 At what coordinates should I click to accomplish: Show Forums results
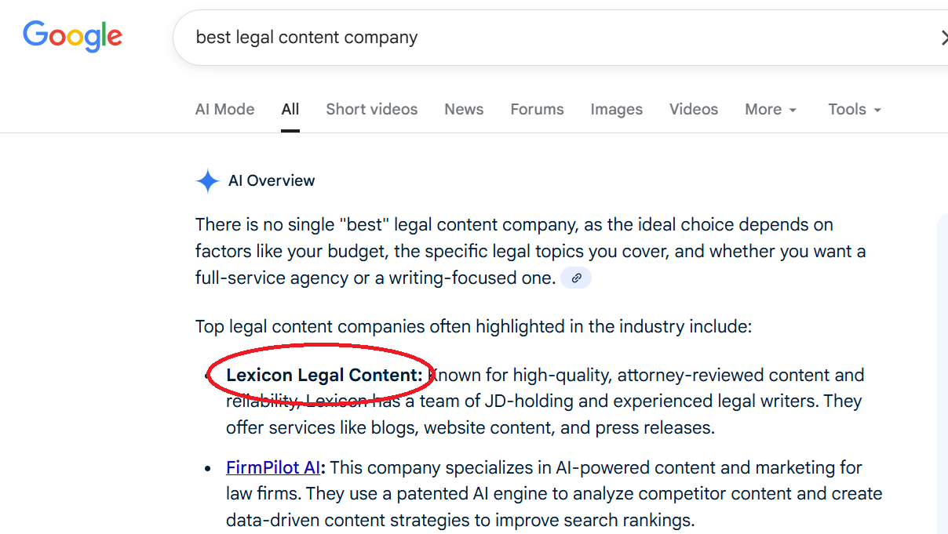(x=537, y=110)
